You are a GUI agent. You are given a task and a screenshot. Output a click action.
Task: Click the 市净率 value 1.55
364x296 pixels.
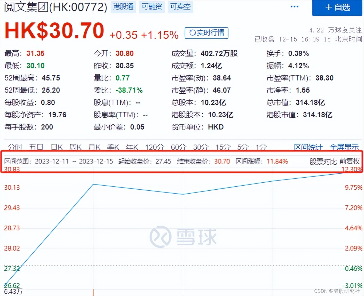303,90
